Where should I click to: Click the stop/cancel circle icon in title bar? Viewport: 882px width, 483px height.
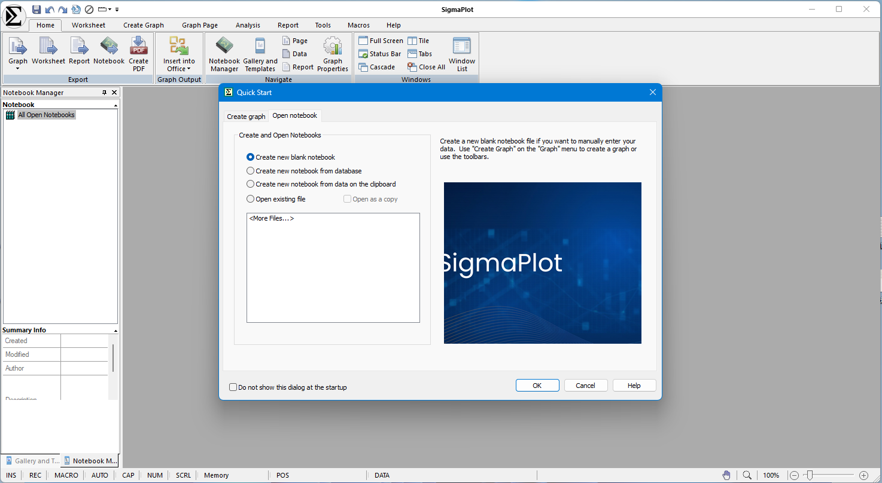pyautogui.click(x=89, y=10)
